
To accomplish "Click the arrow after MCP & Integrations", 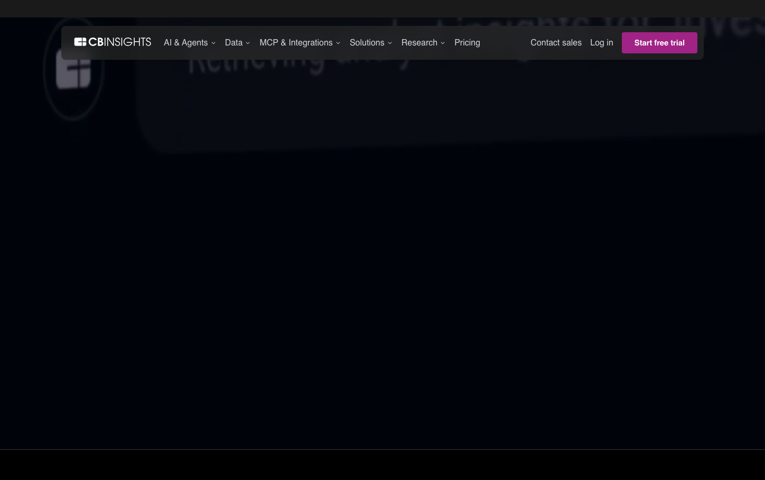I will pyautogui.click(x=338, y=43).
